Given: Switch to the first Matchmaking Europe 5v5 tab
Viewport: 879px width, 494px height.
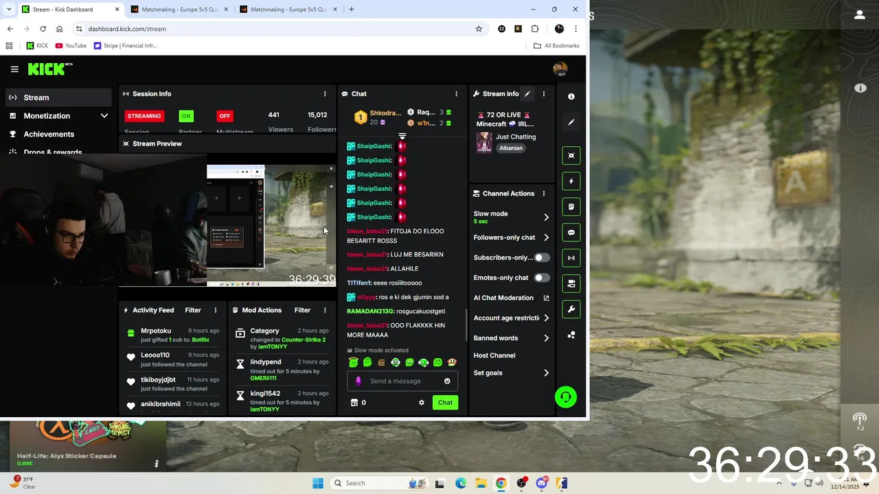Looking at the screenshot, I should (179, 10).
